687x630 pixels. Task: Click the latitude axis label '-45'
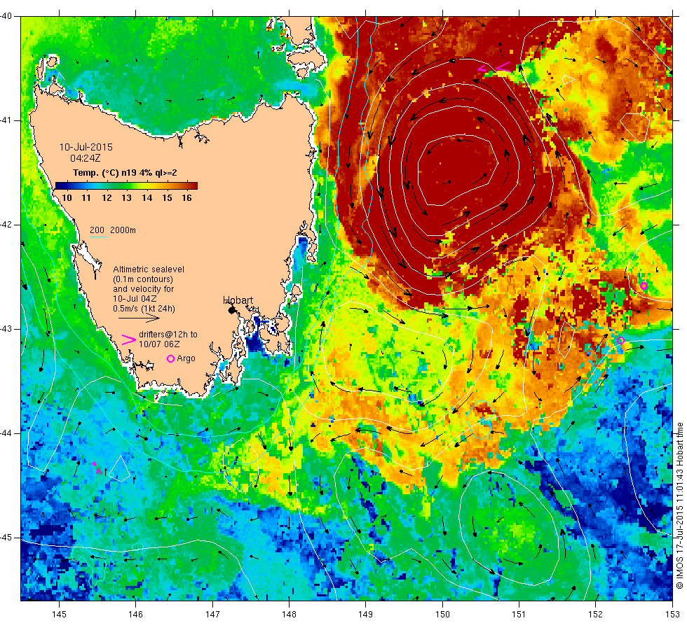click(6, 538)
